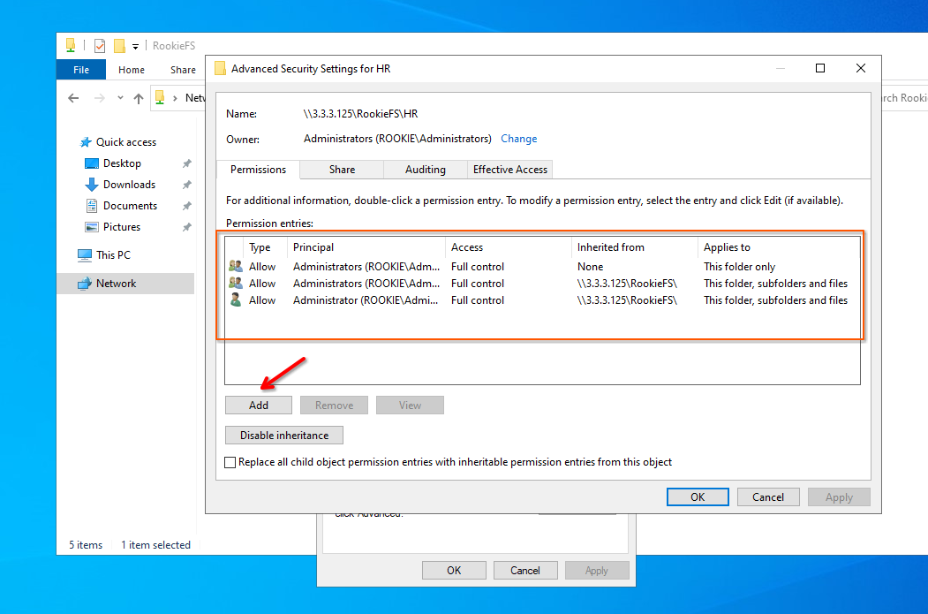This screenshot has height=614, width=928.
Task: Enable Replace all child object permission entries
Action: [231, 462]
